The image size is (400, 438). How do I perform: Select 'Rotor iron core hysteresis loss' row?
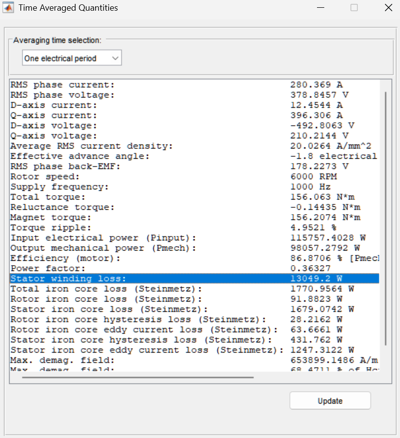194,320
